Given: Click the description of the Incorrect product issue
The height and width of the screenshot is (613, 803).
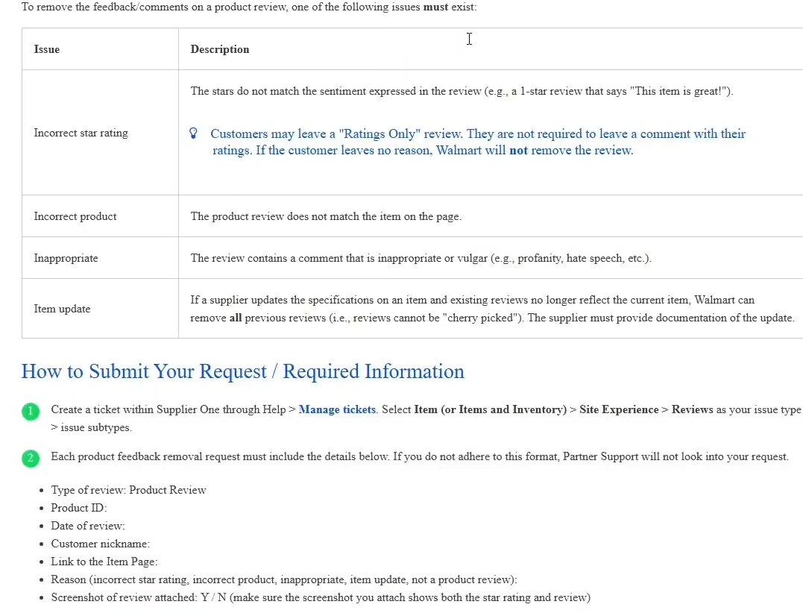Looking at the screenshot, I should pyautogui.click(x=326, y=216).
